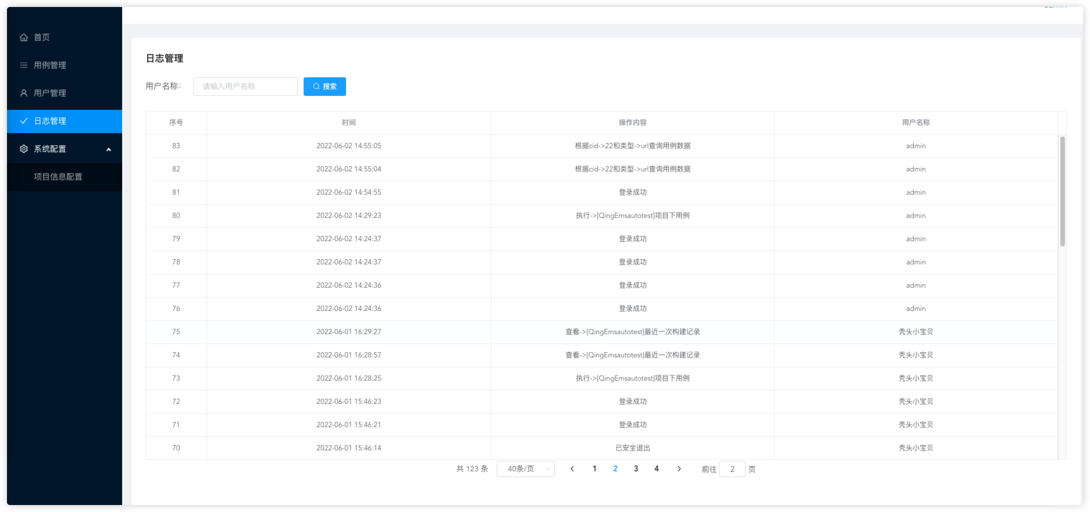The height and width of the screenshot is (512, 1090).
Task: Click time 2022-06-01 16:29:27 cell
Action: coord(349,332)
